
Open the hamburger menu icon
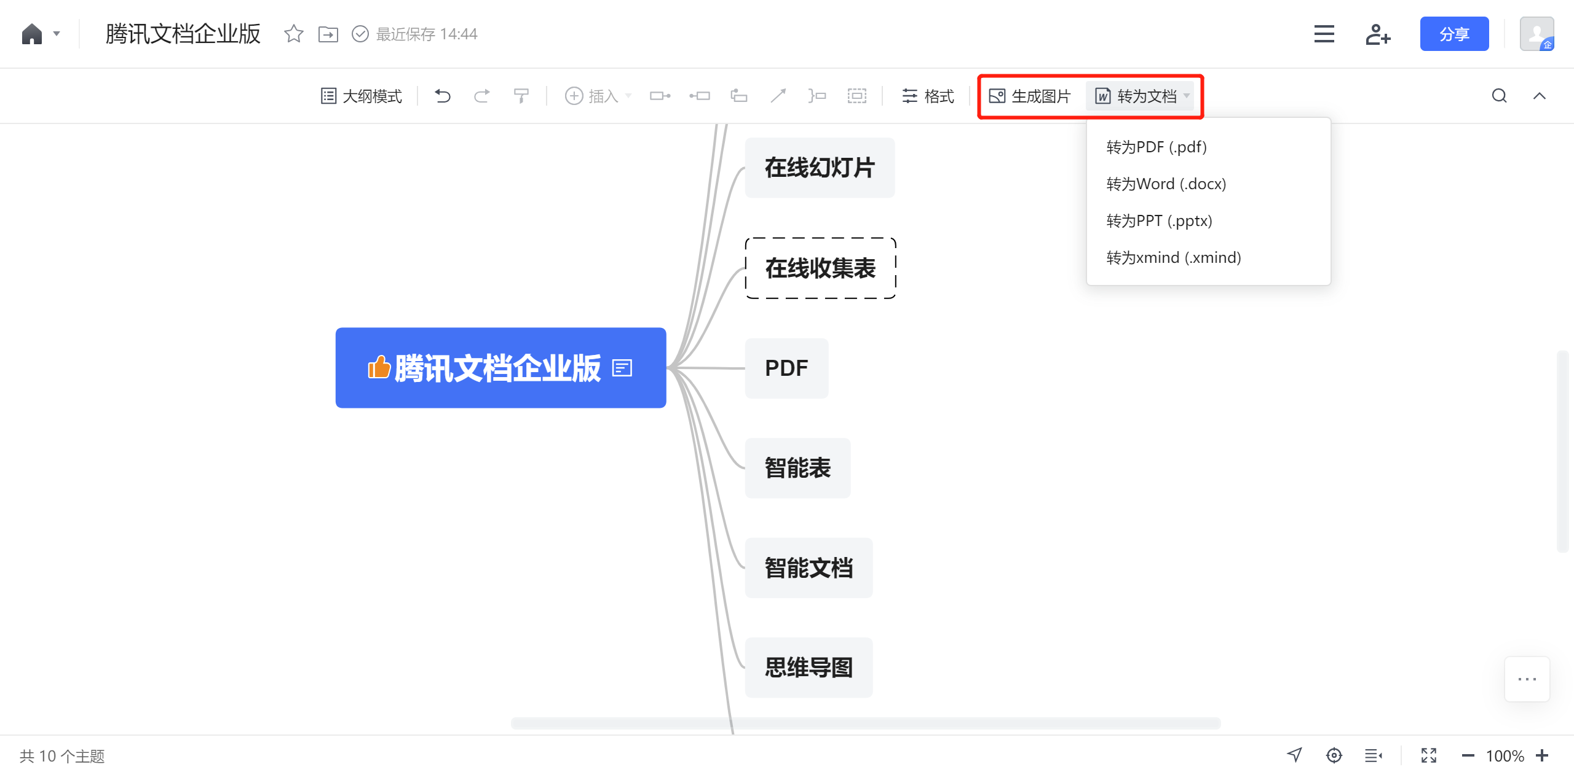[x=1324, y=34]
